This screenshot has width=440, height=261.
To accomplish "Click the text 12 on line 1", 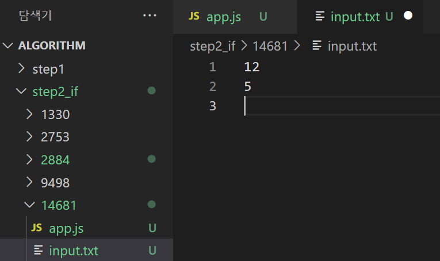I will coord(252,67).
